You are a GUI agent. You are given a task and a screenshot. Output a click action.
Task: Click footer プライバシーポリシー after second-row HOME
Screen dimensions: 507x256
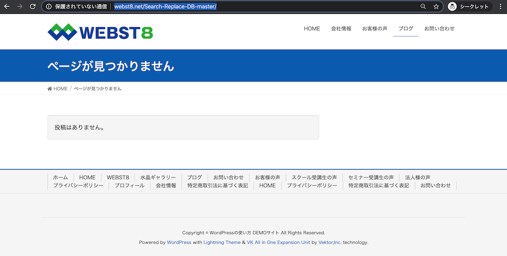pos(312,186)
